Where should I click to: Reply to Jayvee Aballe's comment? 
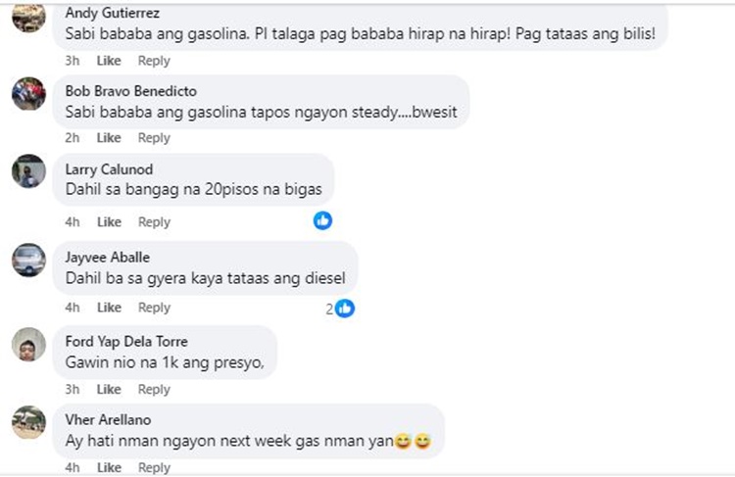point(154,308)
